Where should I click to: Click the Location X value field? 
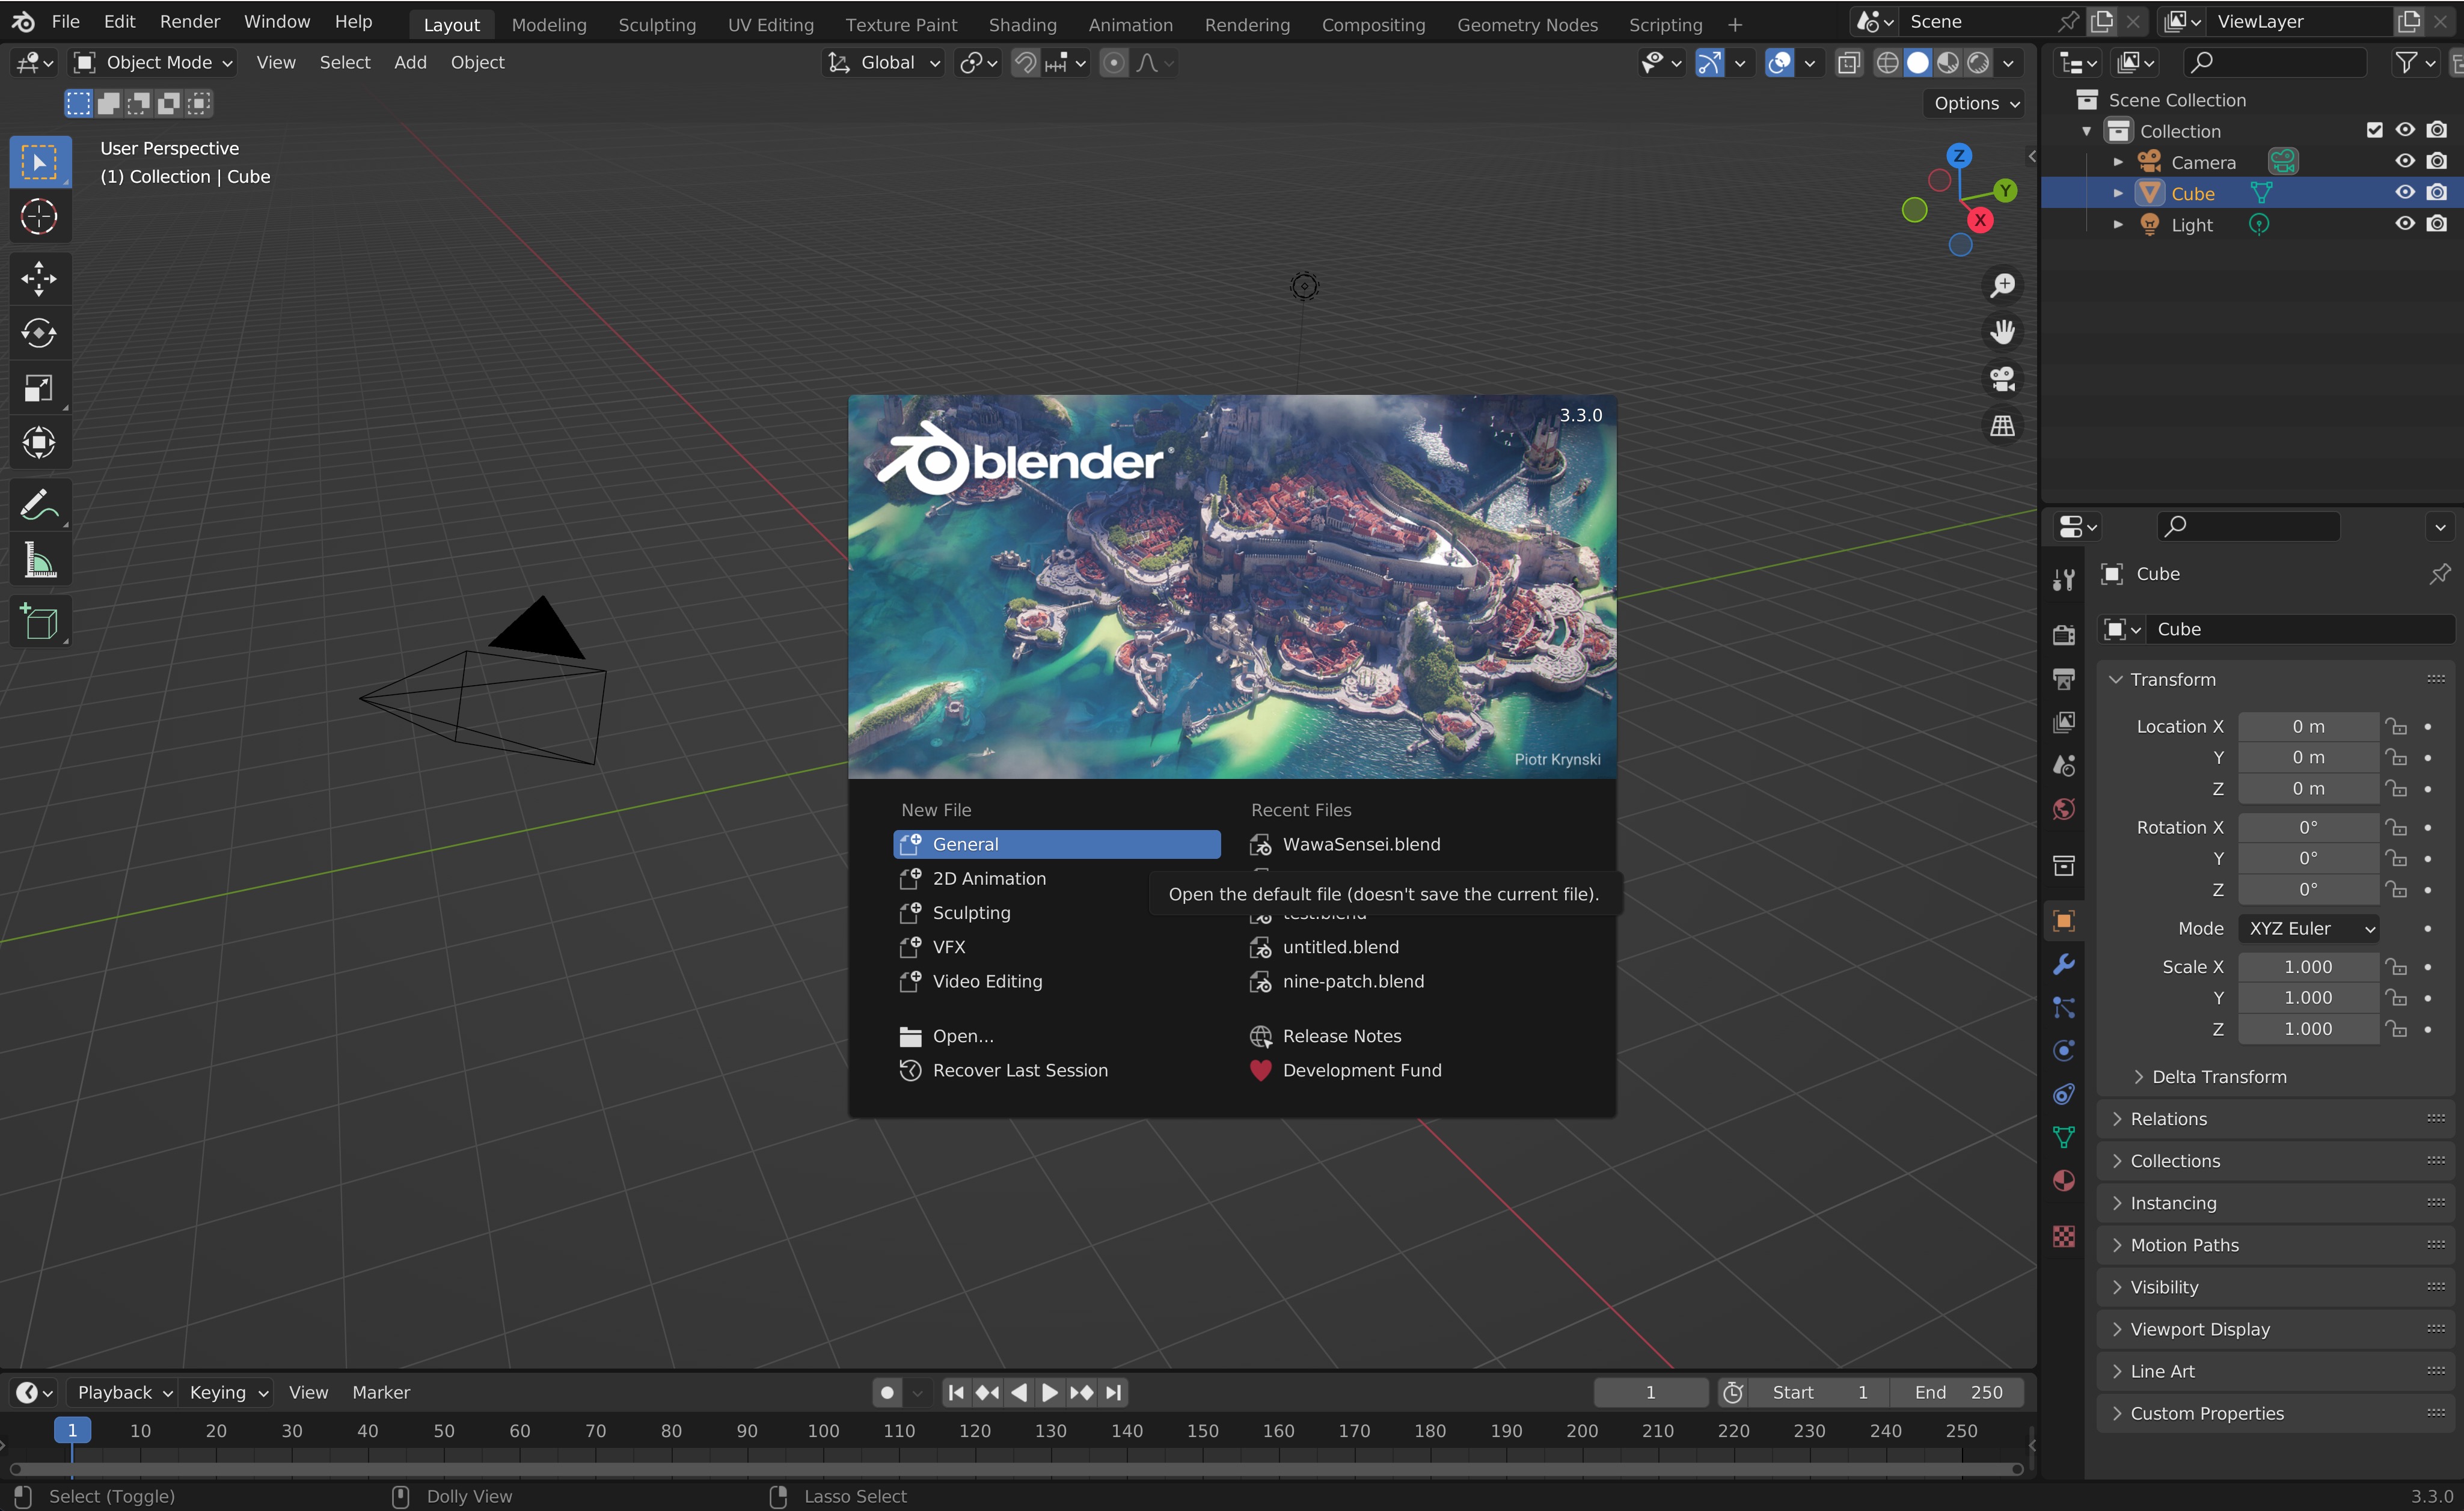pyautogui.click(x=2308, y=727)
